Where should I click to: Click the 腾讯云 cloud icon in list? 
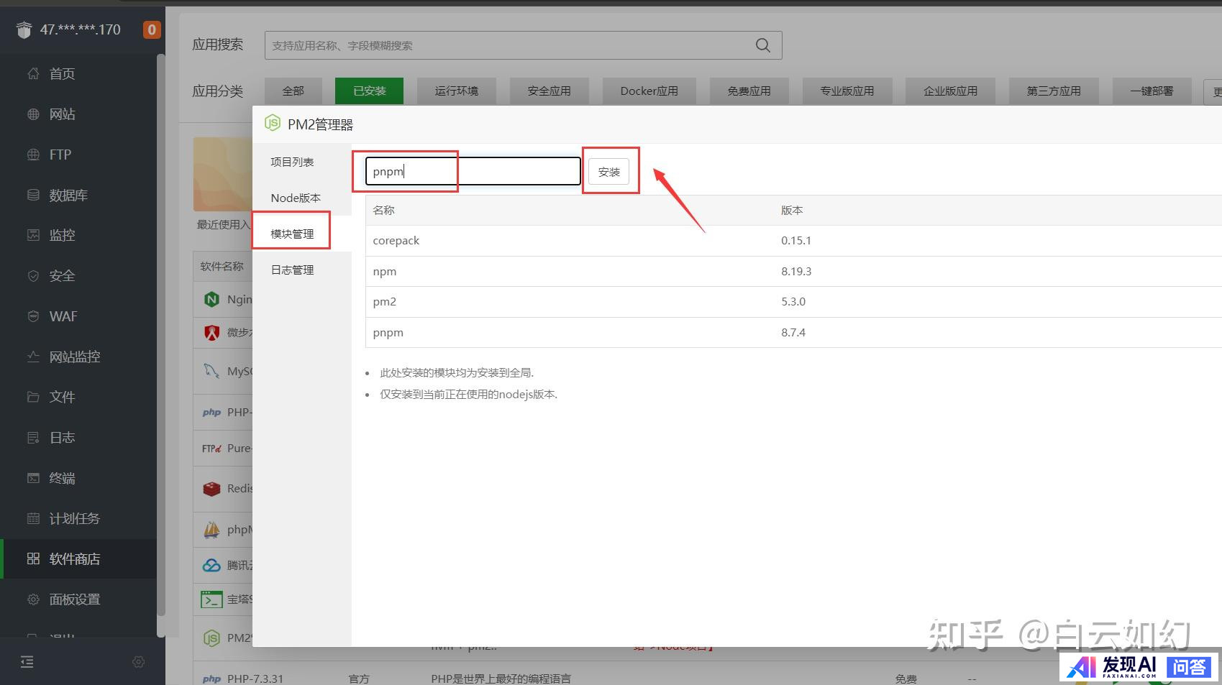tap(211, 566)
